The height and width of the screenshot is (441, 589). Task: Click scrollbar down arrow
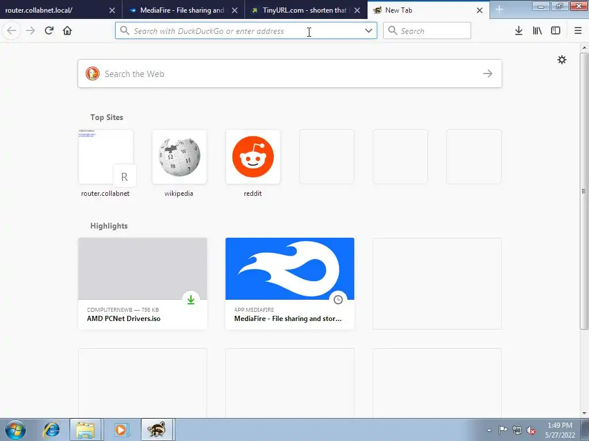tap(584, 413)
